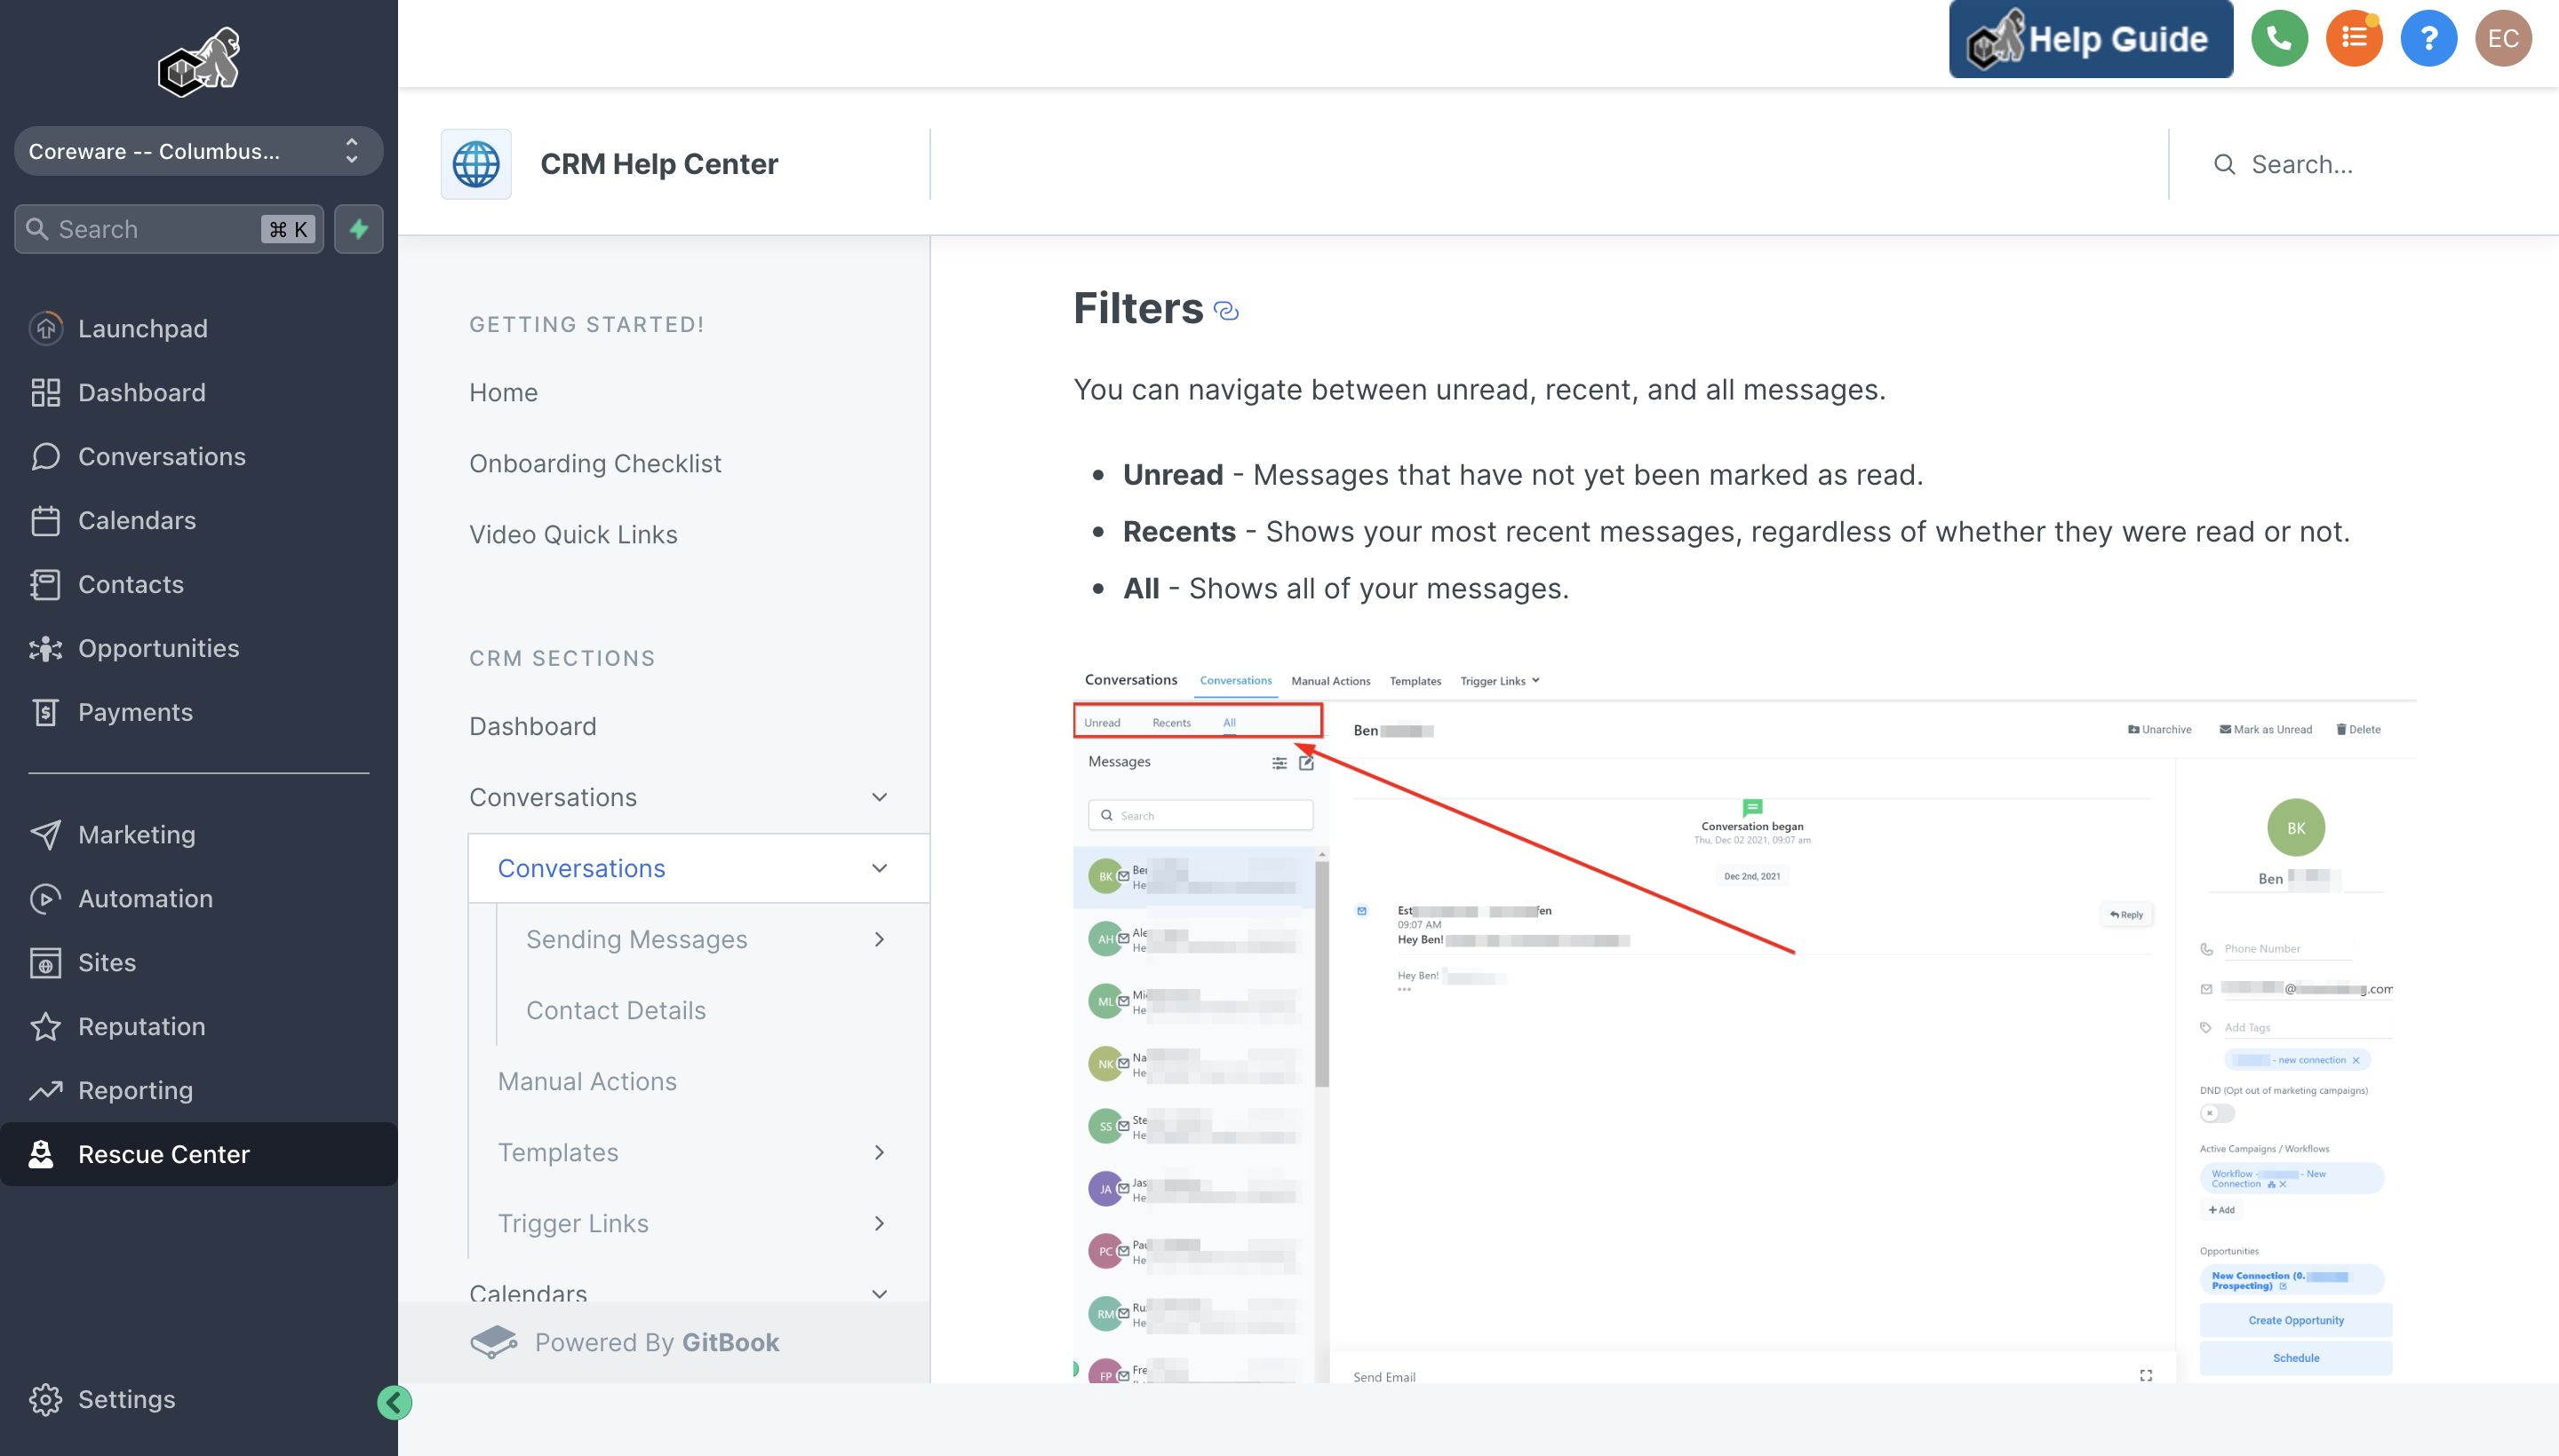Screen dimensions: 2559x1456
Task: Click the sidebar Search field
Action: [x=169, y=229]
